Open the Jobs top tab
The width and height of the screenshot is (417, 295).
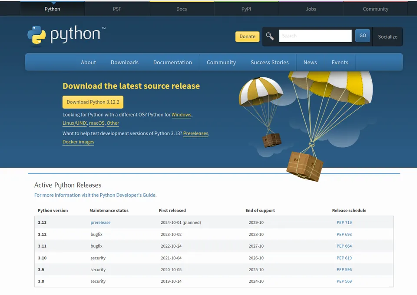311,9
